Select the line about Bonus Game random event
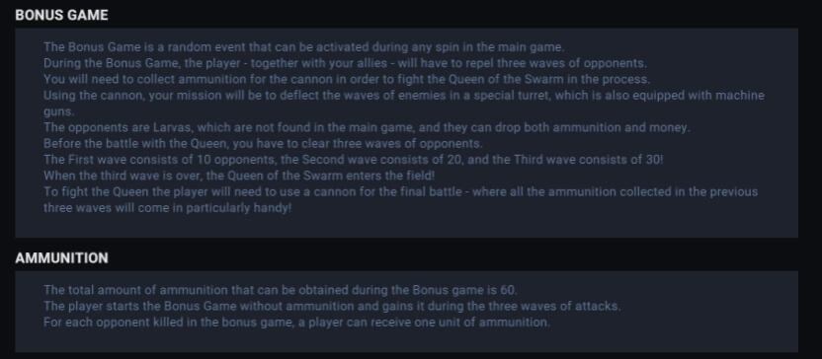 click(304, 47)
